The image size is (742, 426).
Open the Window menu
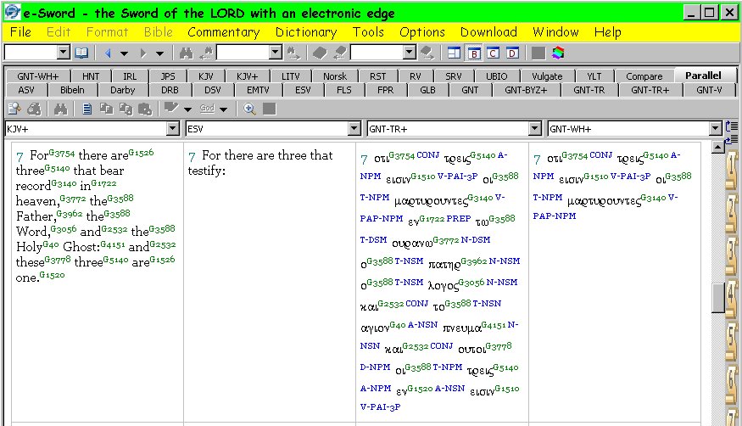pos(555,31)
